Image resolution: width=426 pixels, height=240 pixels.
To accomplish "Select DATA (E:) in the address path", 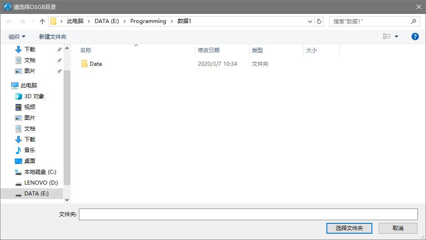I will (107, 21).
